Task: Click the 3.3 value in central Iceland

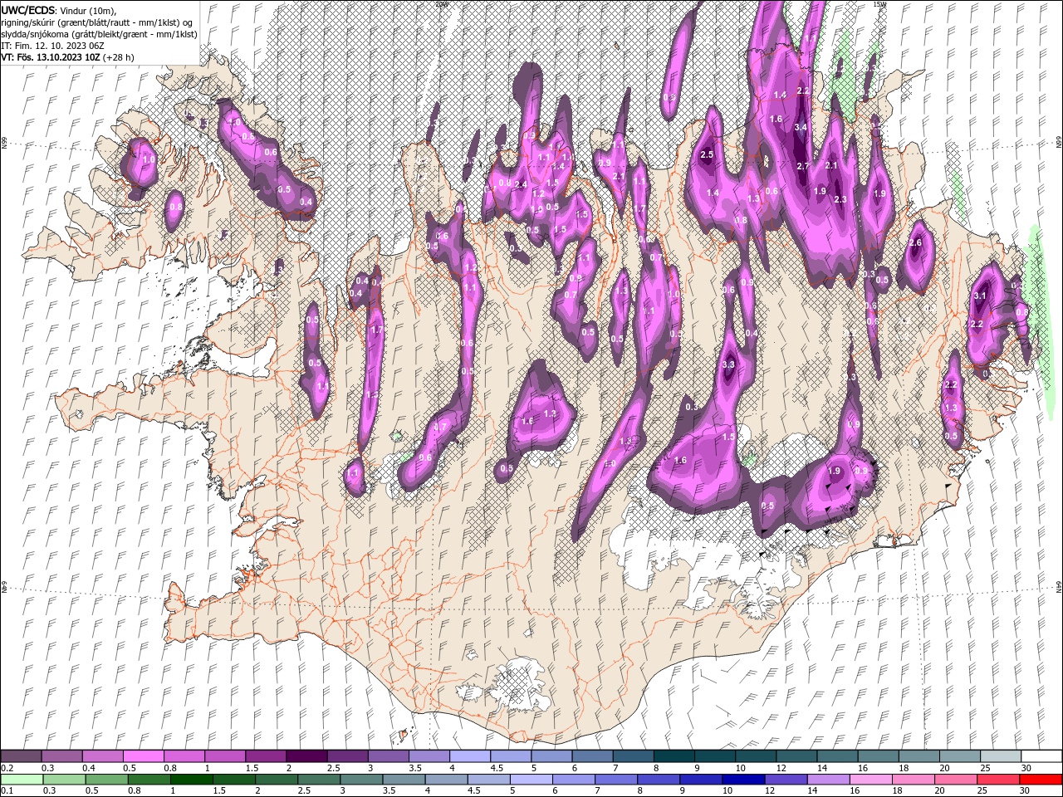Action: [x=728, y=364]
